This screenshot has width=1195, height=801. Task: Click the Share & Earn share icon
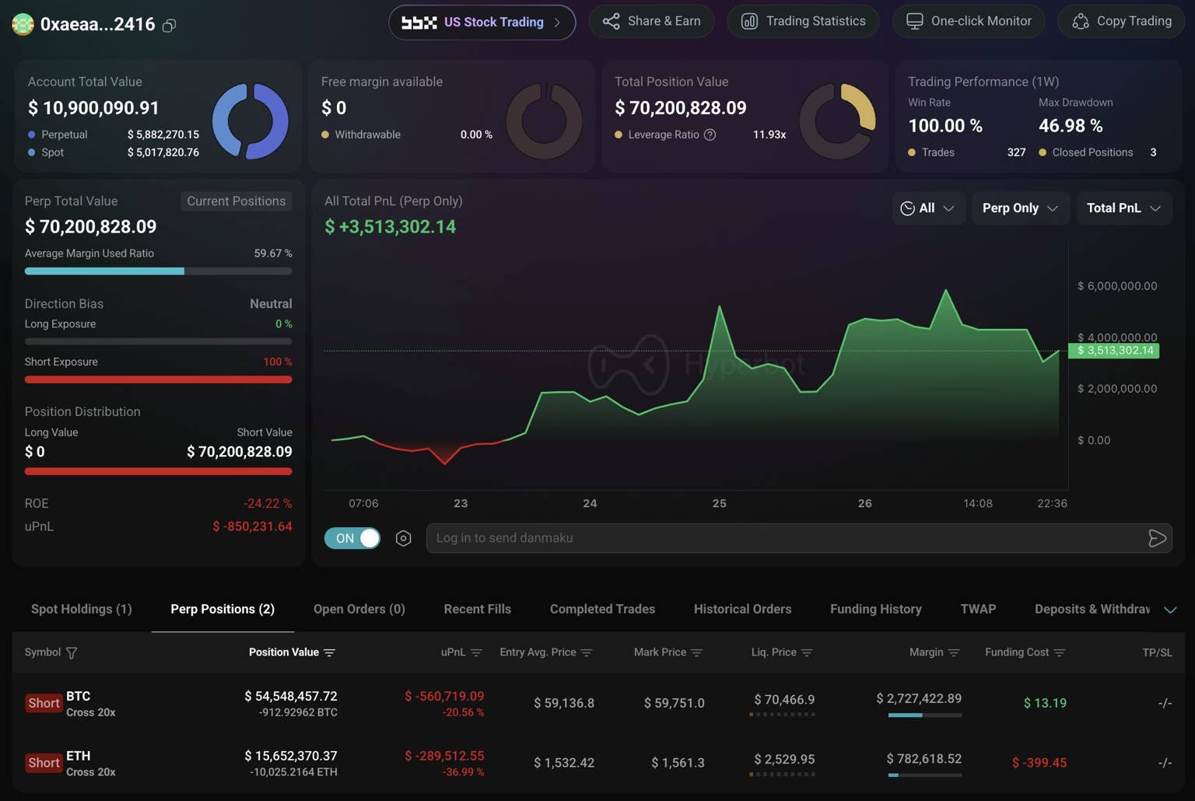tap(611, 21)
